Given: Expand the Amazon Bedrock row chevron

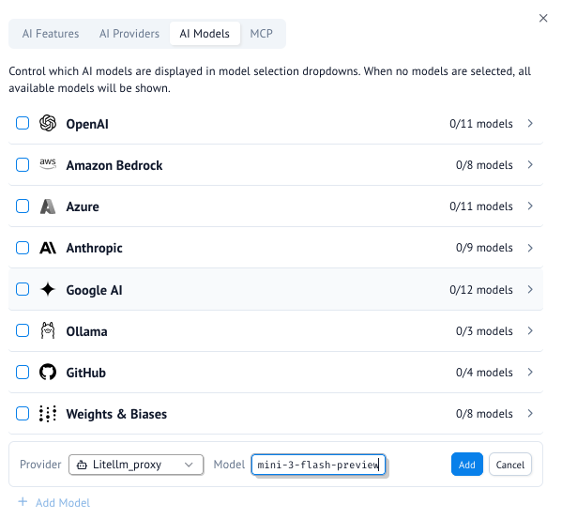Looking at the screenshot, I should pyautogui.click(x=530, y=164).
